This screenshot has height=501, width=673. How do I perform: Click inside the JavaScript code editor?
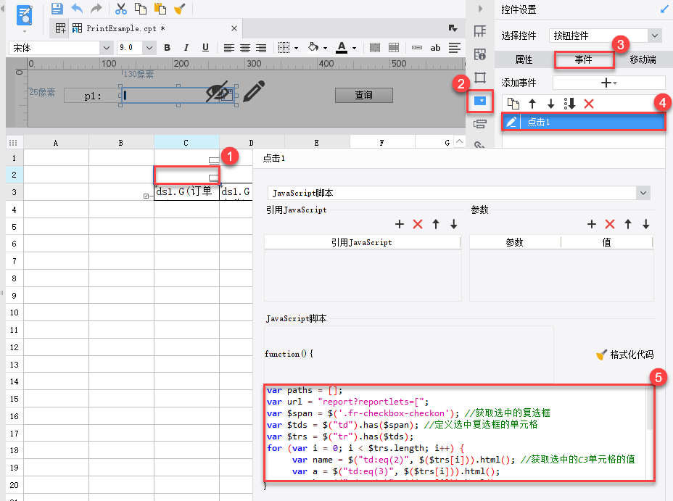click(x=455, y=432)
